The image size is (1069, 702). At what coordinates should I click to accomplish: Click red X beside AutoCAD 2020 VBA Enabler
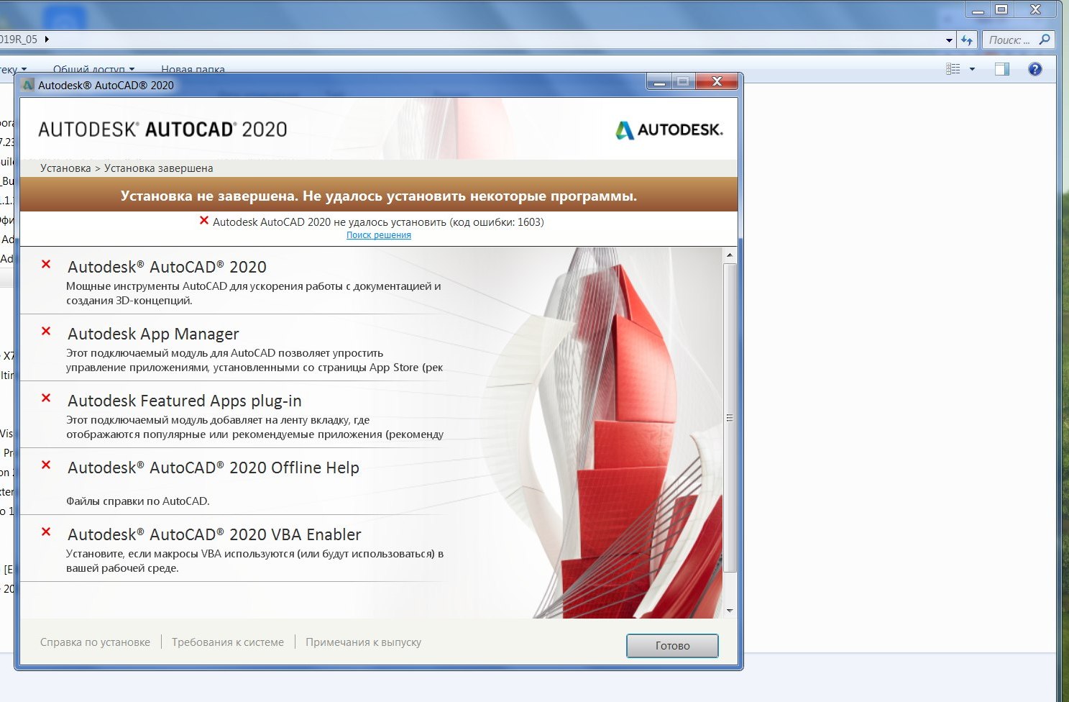[x=46, y=532]
